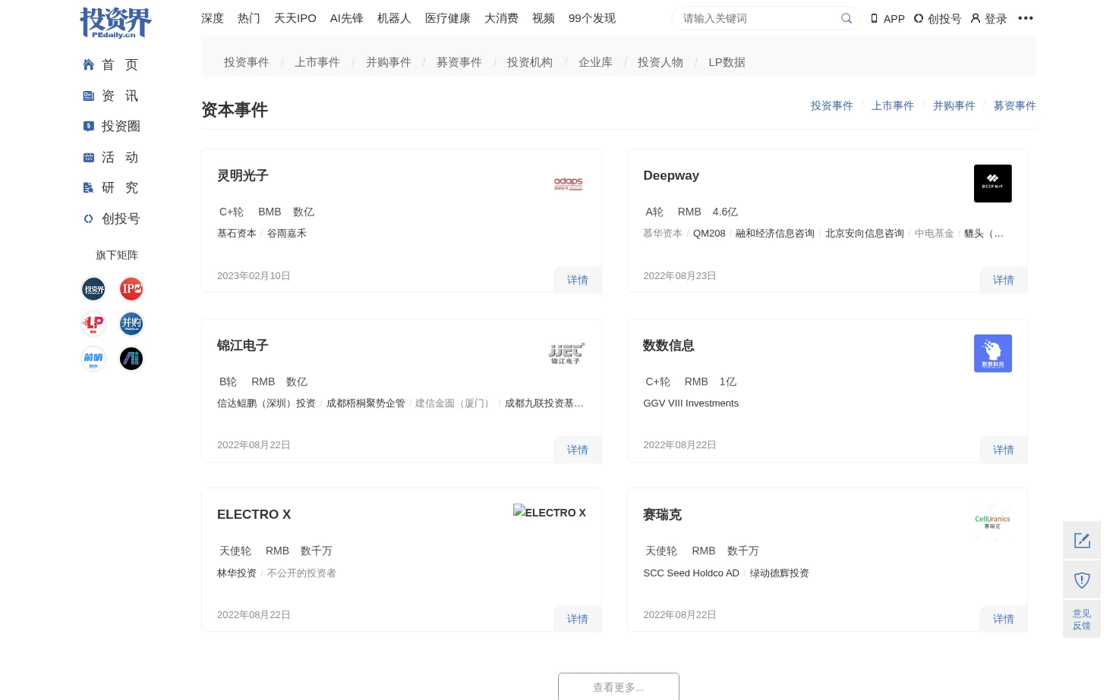Screen dimensions: 1116x700
Task: Go to the 资讯 news sidebar section
Action: click(111, 96)
